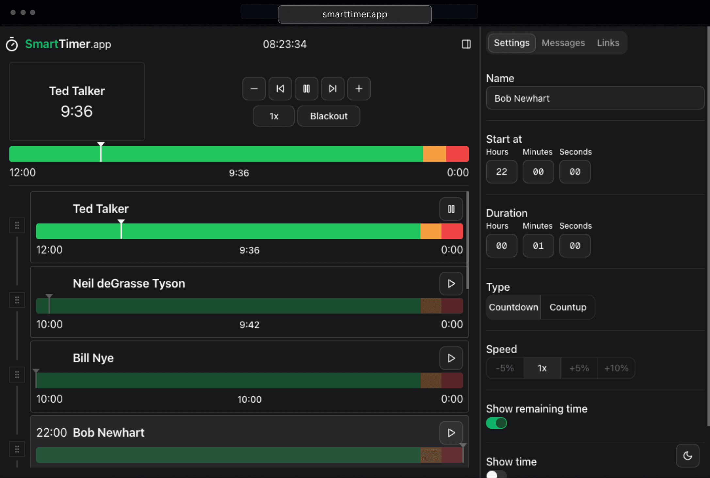Start the Neil deGrasse Tyson timer
This screenshot has height=478, width=710.
(451, 283)
